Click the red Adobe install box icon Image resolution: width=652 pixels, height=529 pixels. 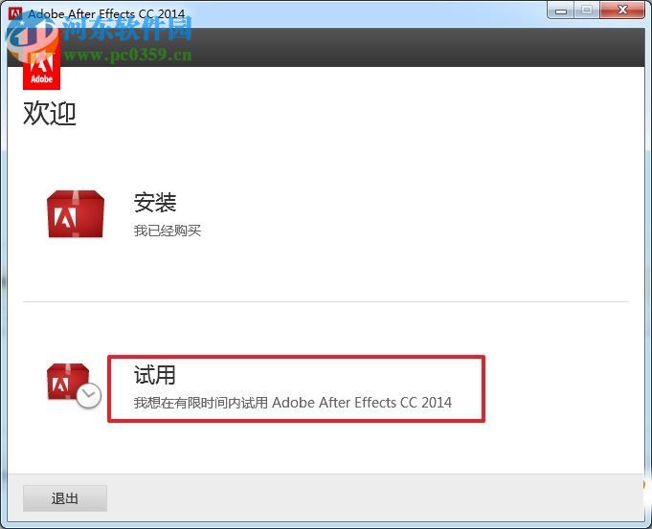pos(76,214)
